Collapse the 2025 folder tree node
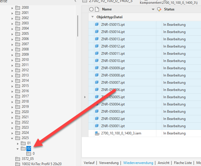 (12, 138)
